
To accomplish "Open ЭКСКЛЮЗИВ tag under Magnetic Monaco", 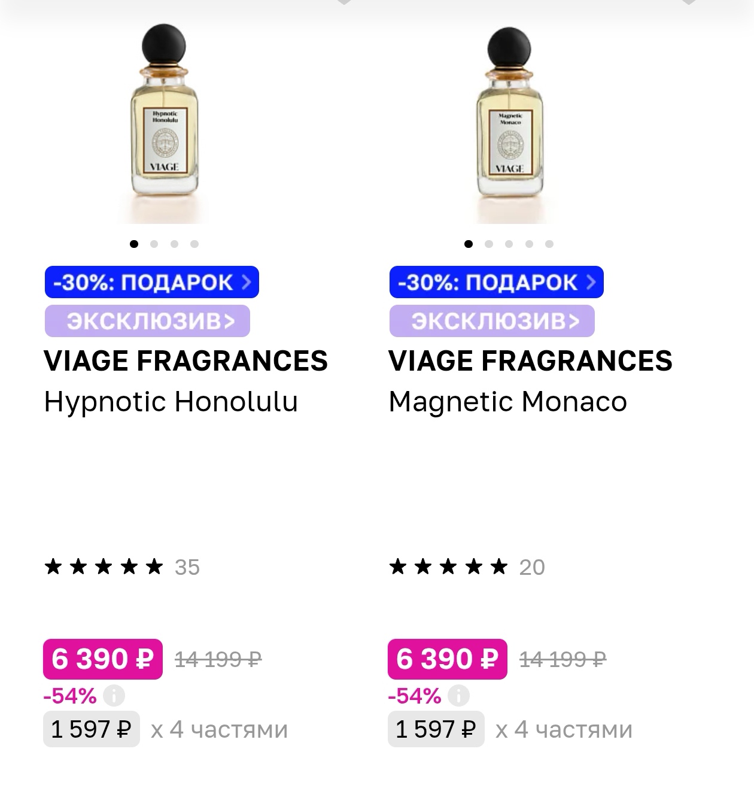I will [492, 321].
